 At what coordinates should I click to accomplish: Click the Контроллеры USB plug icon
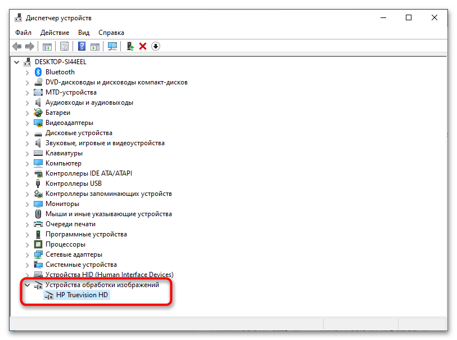38,184
